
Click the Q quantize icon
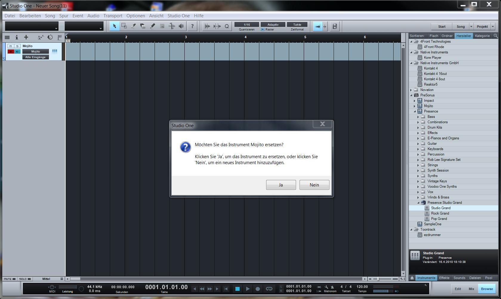coord(227,26)
